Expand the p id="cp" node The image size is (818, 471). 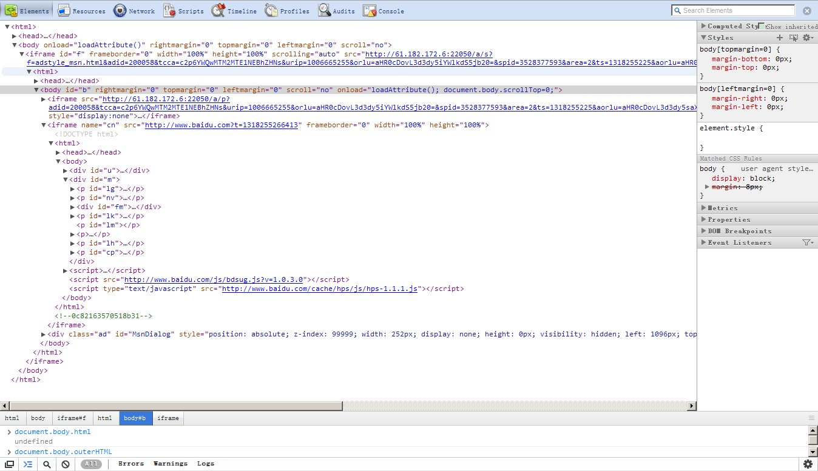[x=73, y=253]
